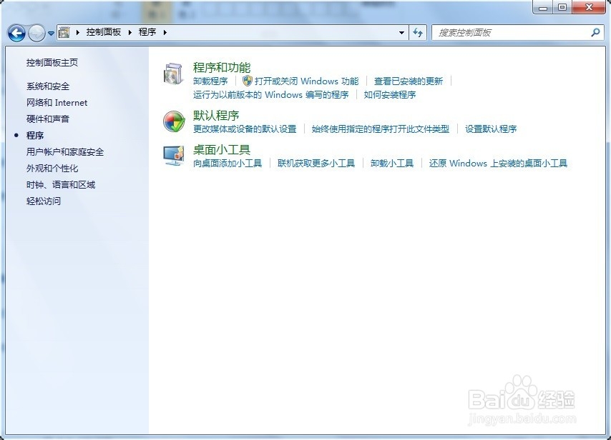Open the 默认程序 heading
This screenshot has height=440, width=611.
pos(216,116)
